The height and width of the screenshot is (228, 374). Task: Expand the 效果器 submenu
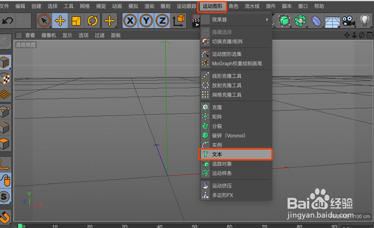(236, 20)
